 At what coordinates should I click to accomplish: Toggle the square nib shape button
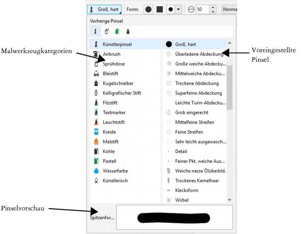pyautogui.click(x=160, y=9)
